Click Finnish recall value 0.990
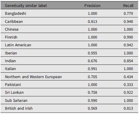The height and width of the screenshot is (114, 139). (x=128, y=37)
